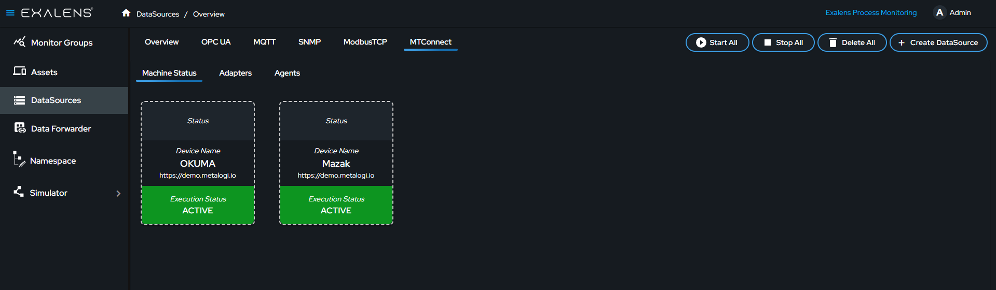996x290 pixels.
Task: Select the Machine Status sub-tab
Action: (169, 73)
